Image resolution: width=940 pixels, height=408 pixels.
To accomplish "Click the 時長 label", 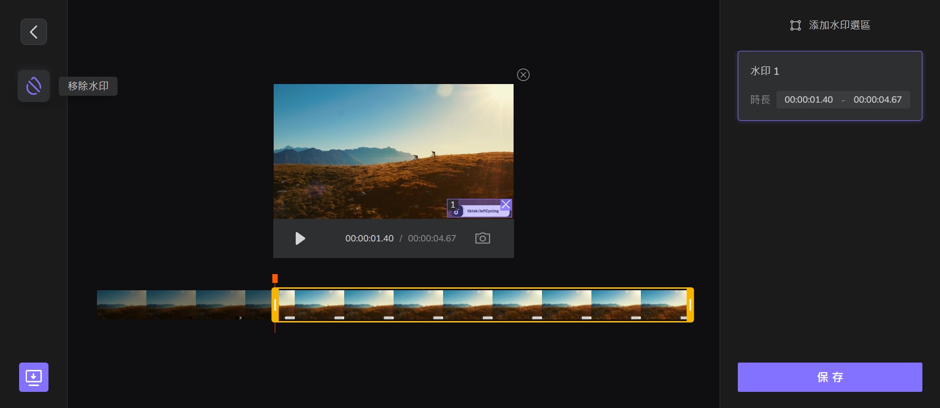I will coord(760,100).
